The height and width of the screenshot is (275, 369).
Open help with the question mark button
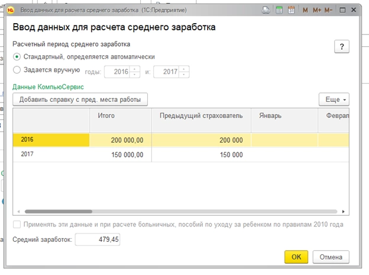pos(342,47)
